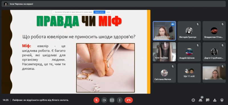Select Вікторія Гринчук participant tile

point(189,31)
